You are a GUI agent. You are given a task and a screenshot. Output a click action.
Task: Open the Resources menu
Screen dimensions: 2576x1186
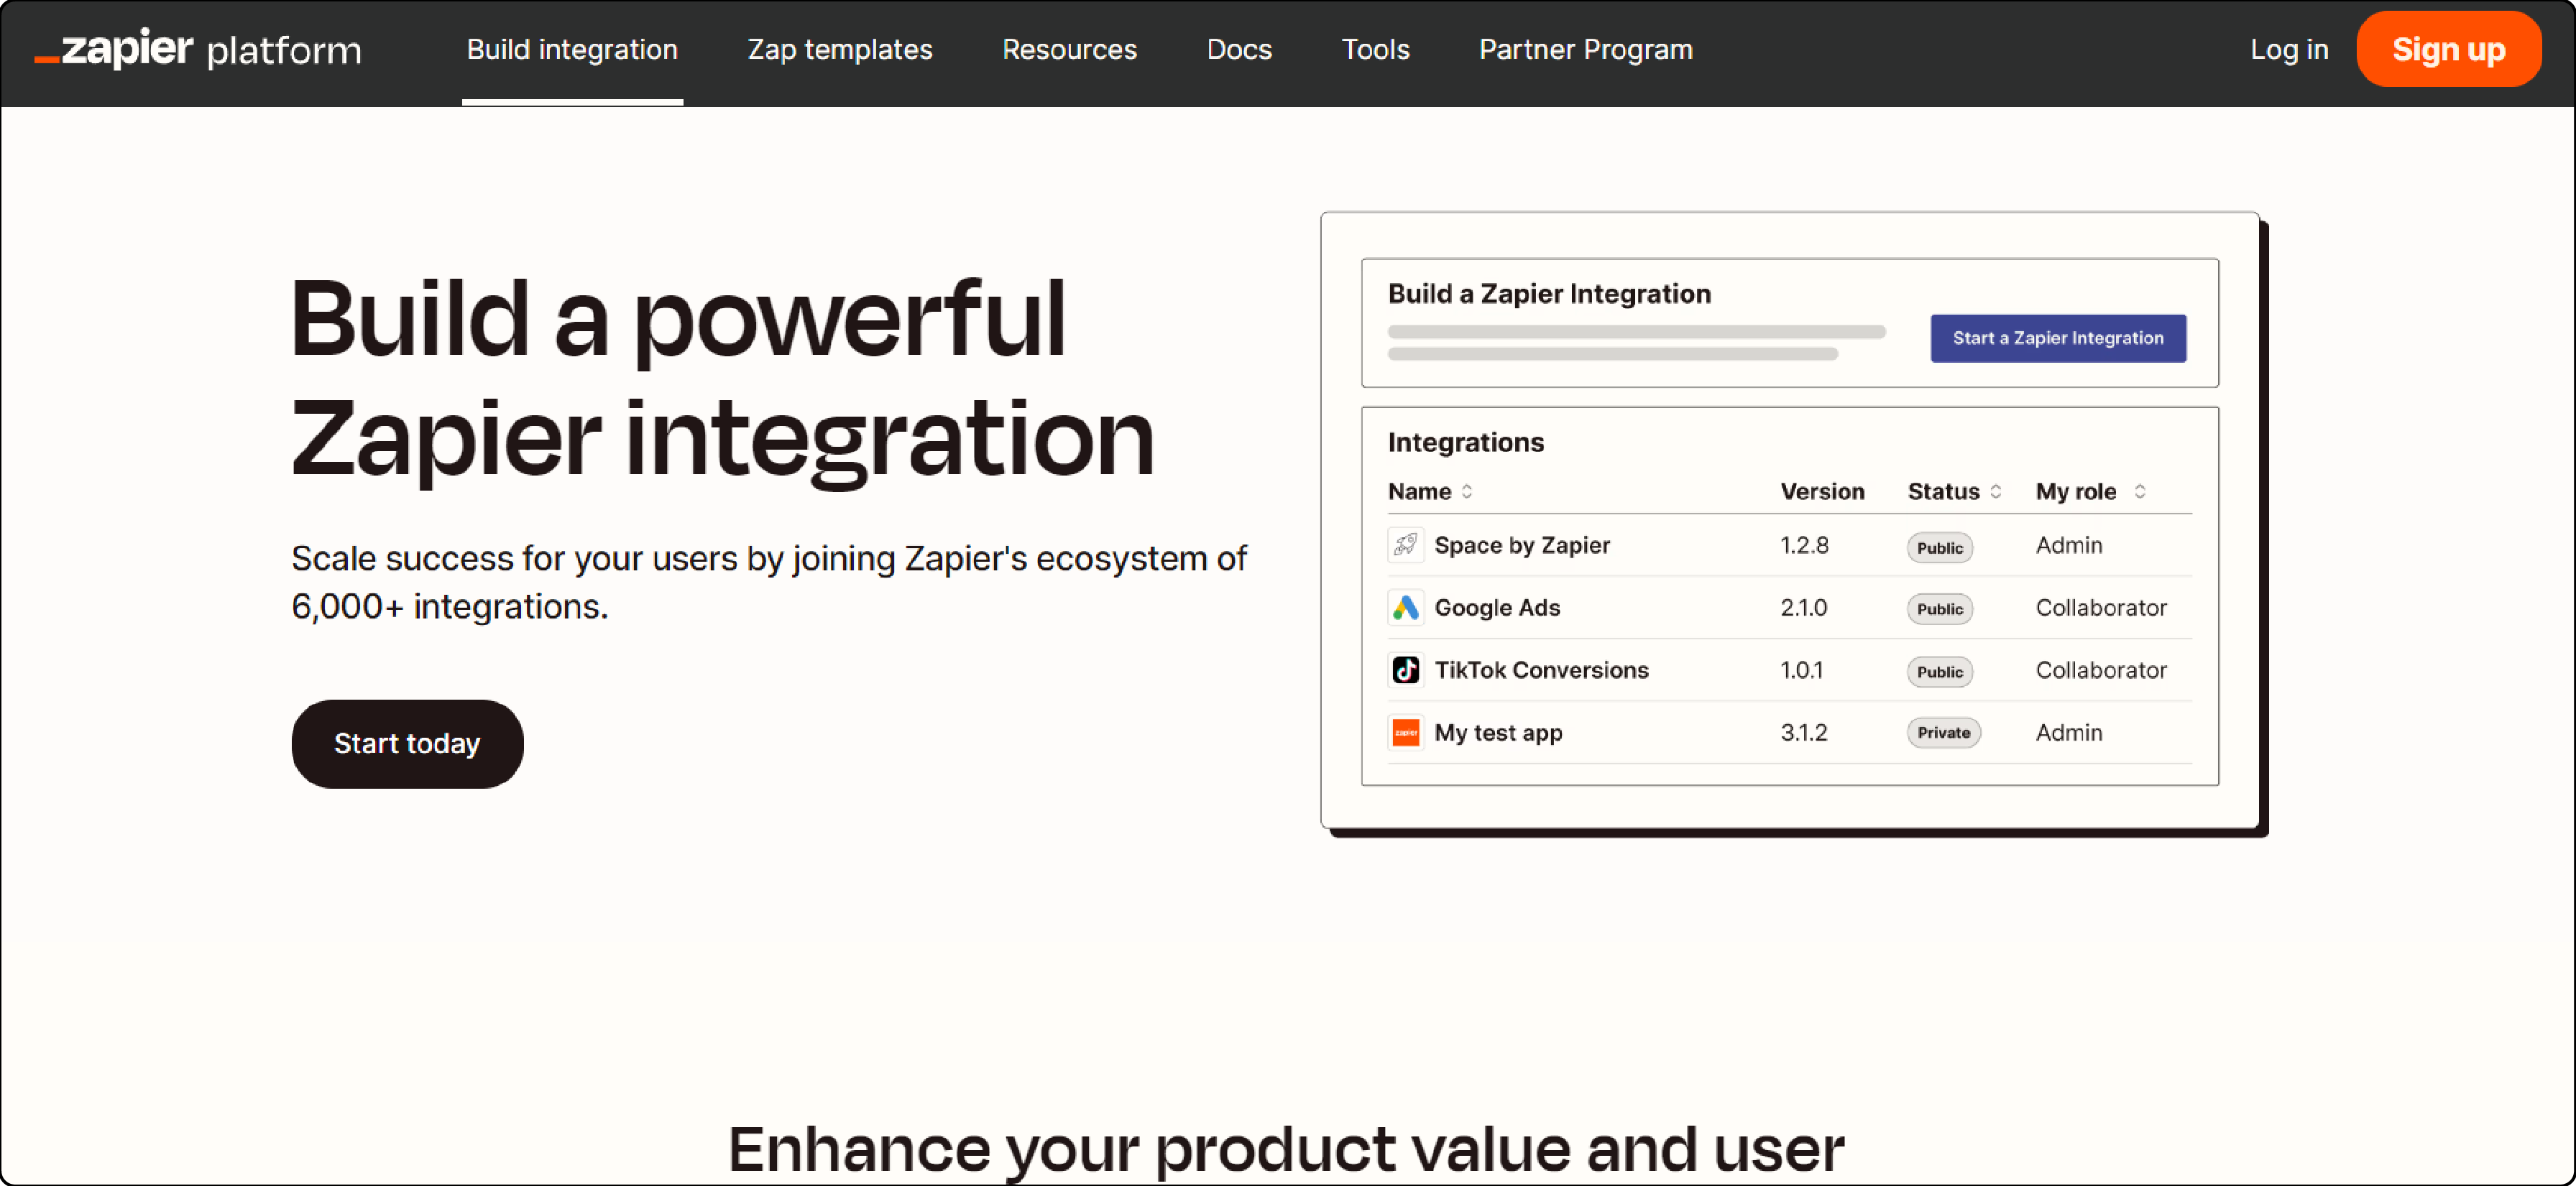click(x=1069, y=50)
